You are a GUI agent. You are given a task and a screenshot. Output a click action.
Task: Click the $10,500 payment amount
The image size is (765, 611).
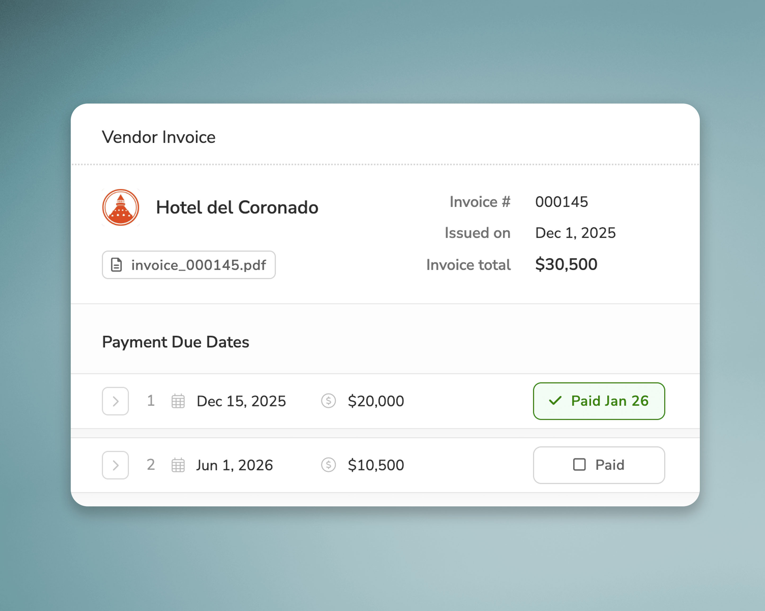(x=376, y=465)
